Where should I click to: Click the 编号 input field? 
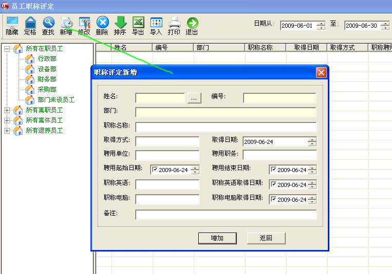(279, 98)
